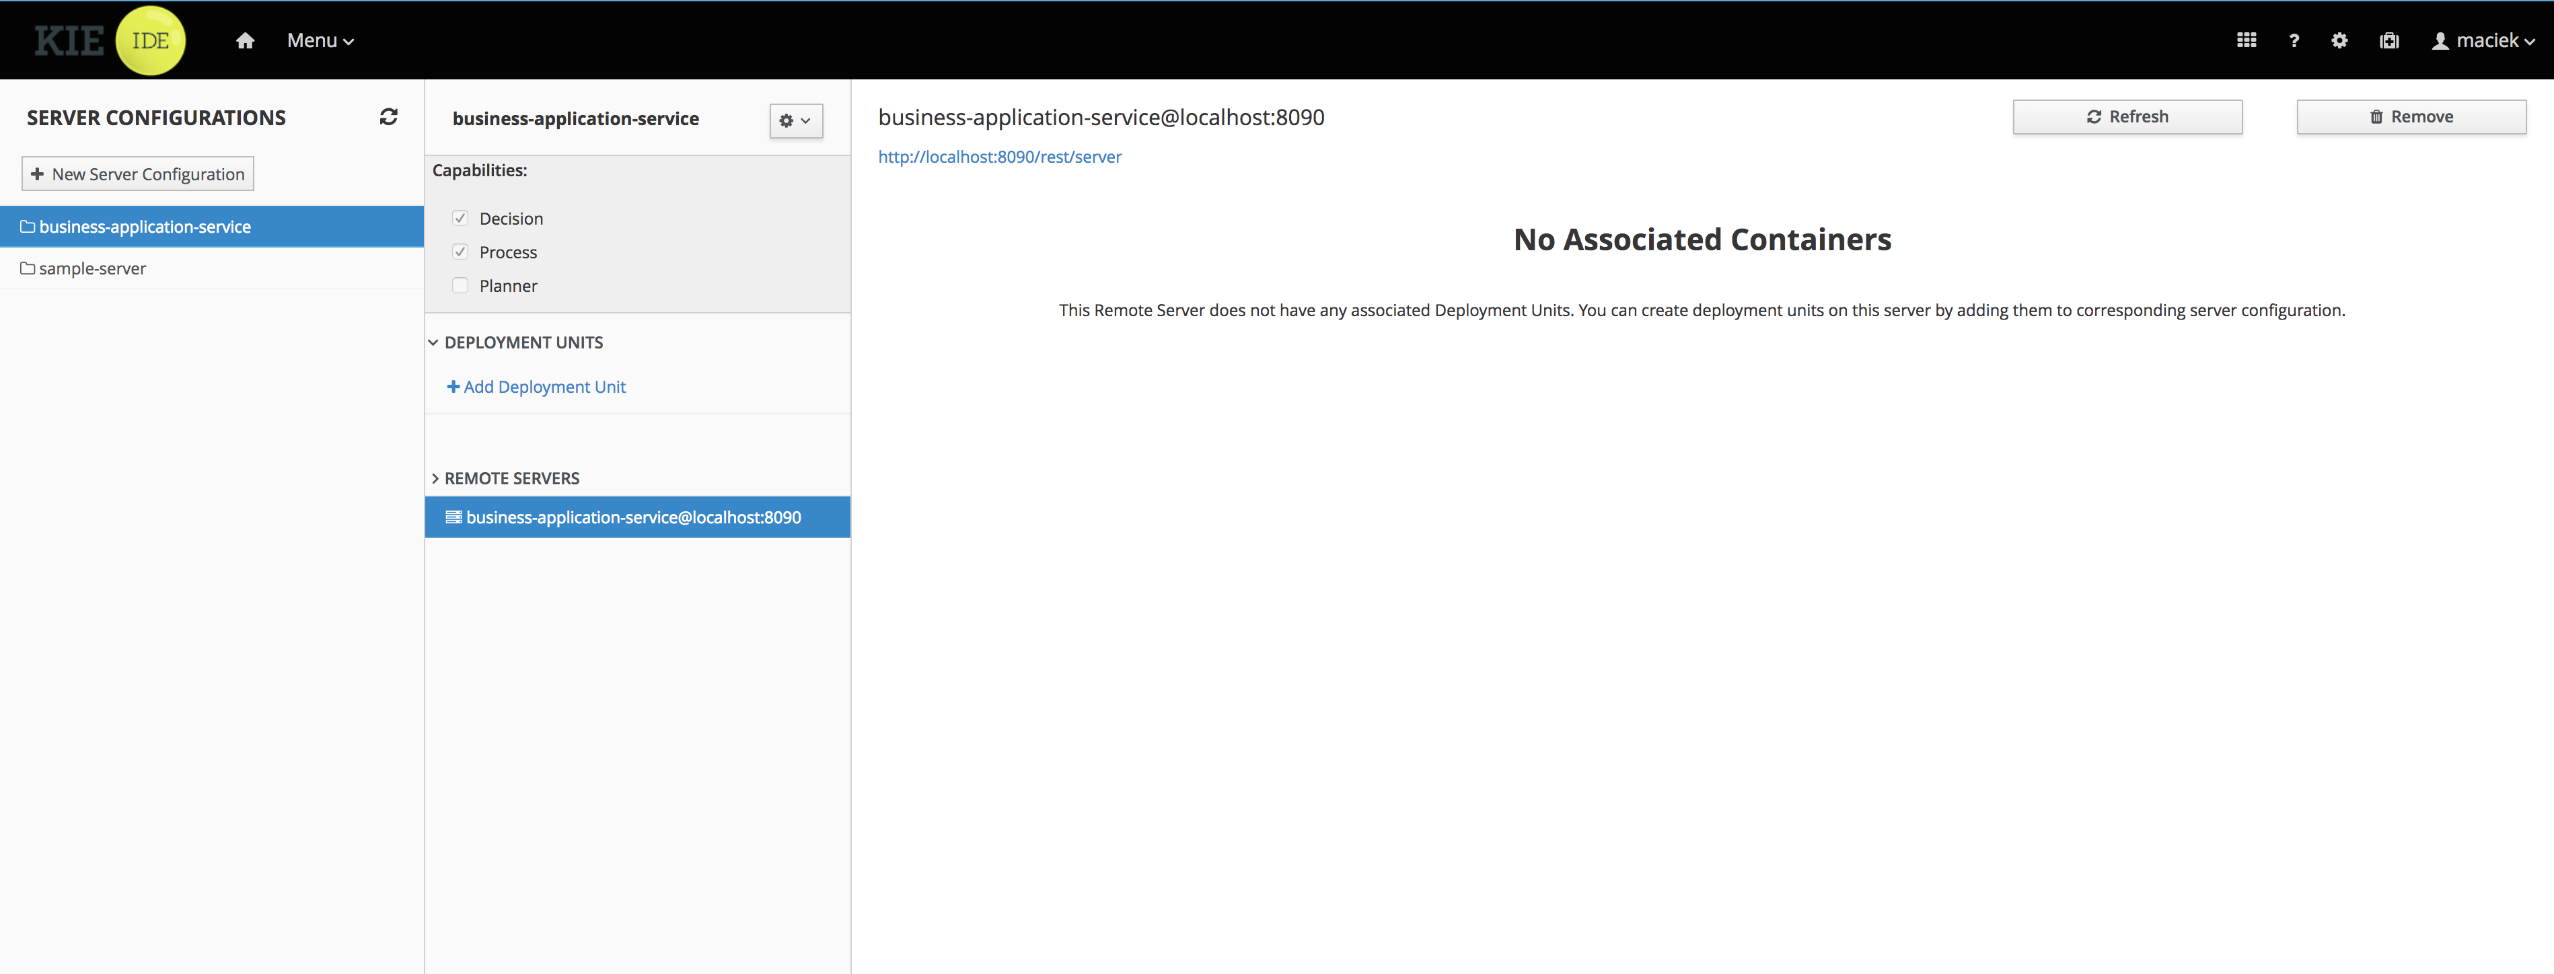Toggle the Decision capability checkbox

(x=460, y=218)
